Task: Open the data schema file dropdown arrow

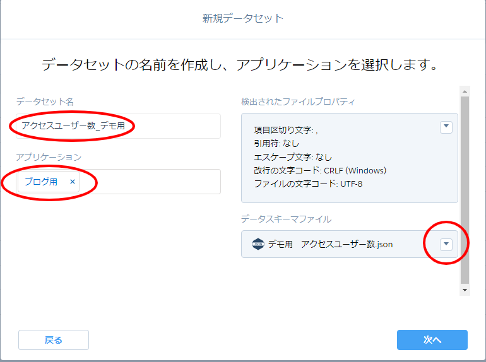Action: (446, 244)
